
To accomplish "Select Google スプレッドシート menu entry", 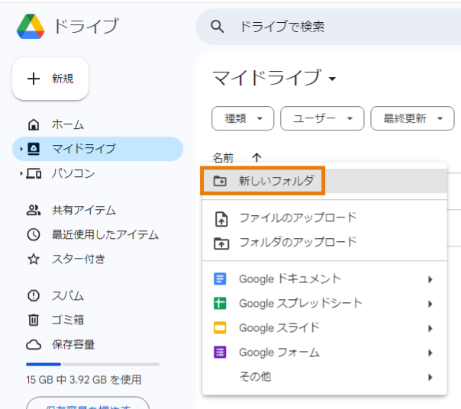I will [324, 303].
